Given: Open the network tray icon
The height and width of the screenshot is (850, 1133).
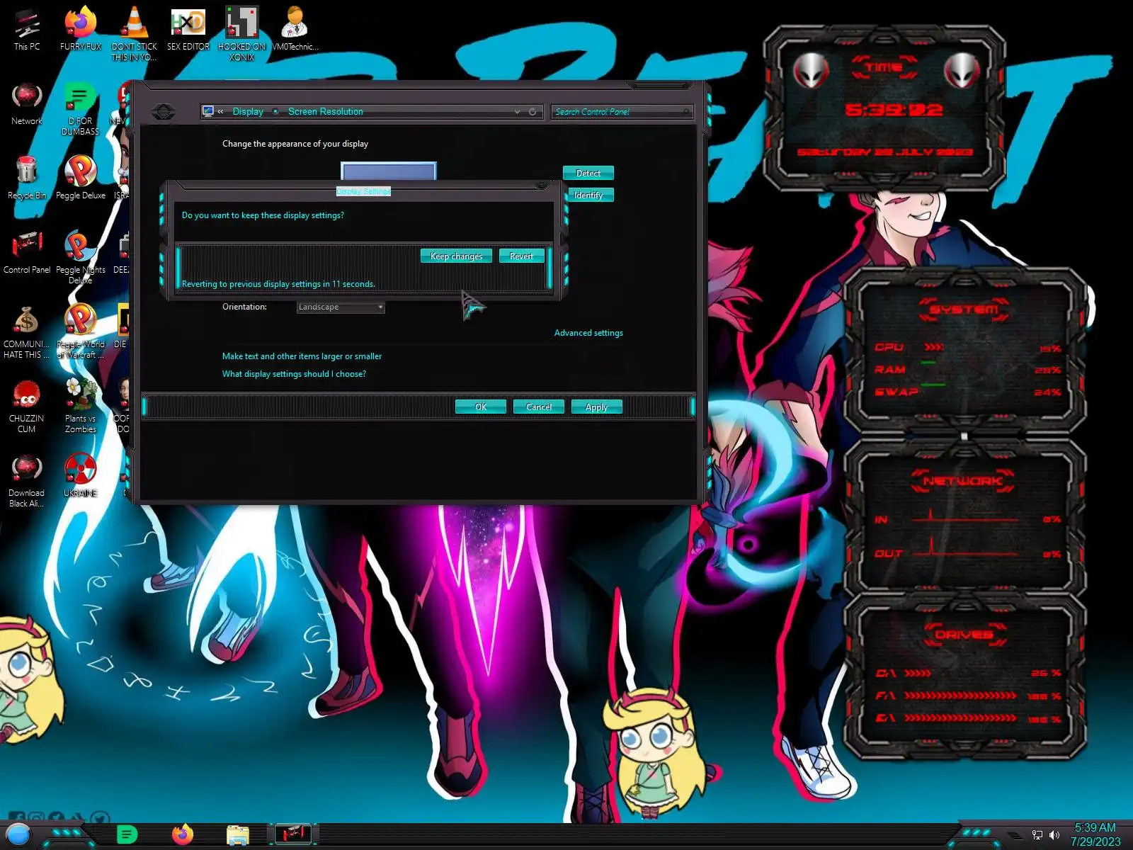Looking at the screenshot, I should (x=1037, y=835).
